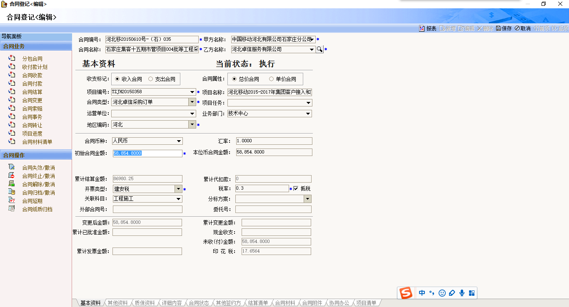Image resolution: width=569 pixels, height=307 pixels.
Task: Open 项目进度 sidebar icon
Action: coord(12,134)
